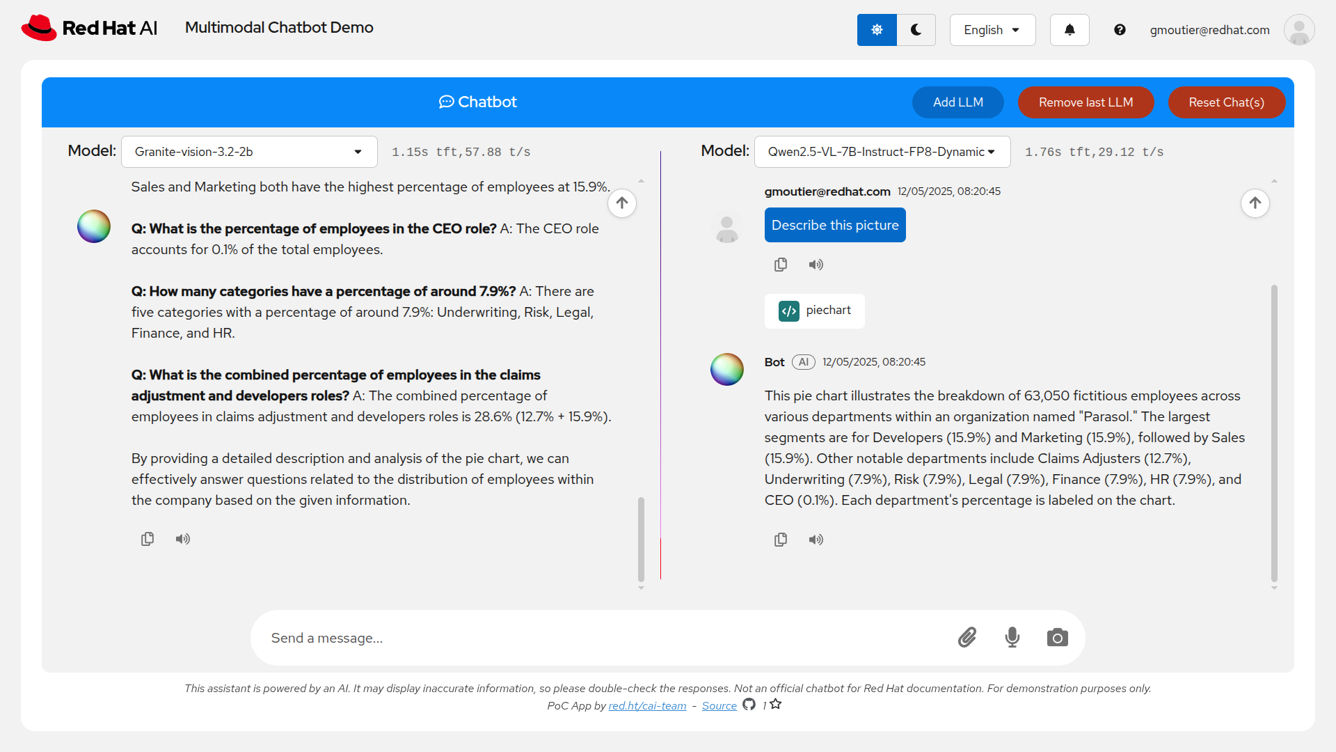The image size is (1336, 752).
Task: Click the gmoutier@redhat.com account name
Action: click(1209, 29)
